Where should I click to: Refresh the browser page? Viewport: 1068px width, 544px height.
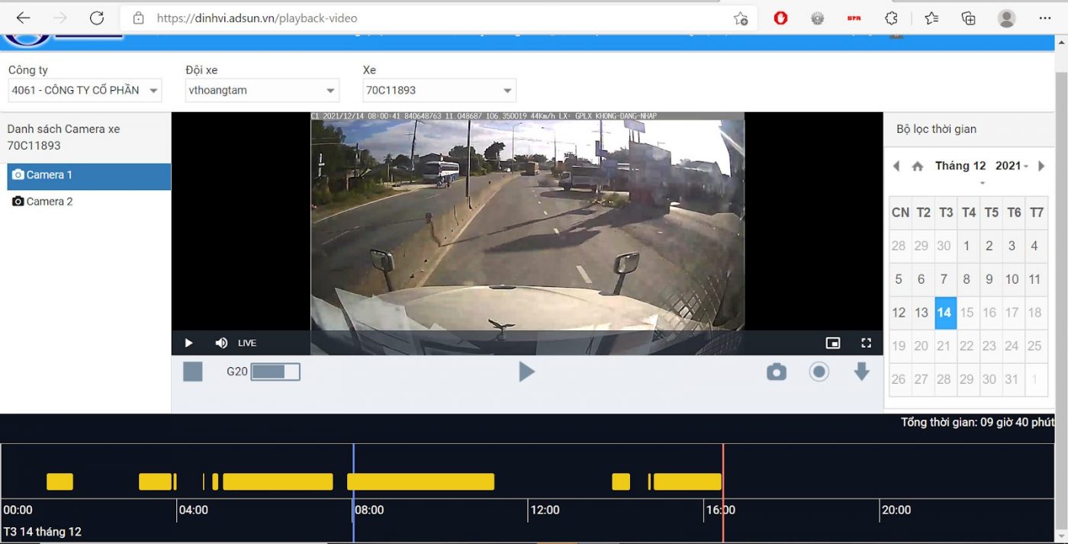coord(97,18)
